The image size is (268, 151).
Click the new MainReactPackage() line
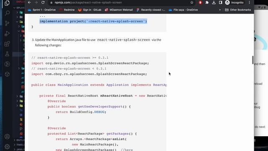pos(95,144)
